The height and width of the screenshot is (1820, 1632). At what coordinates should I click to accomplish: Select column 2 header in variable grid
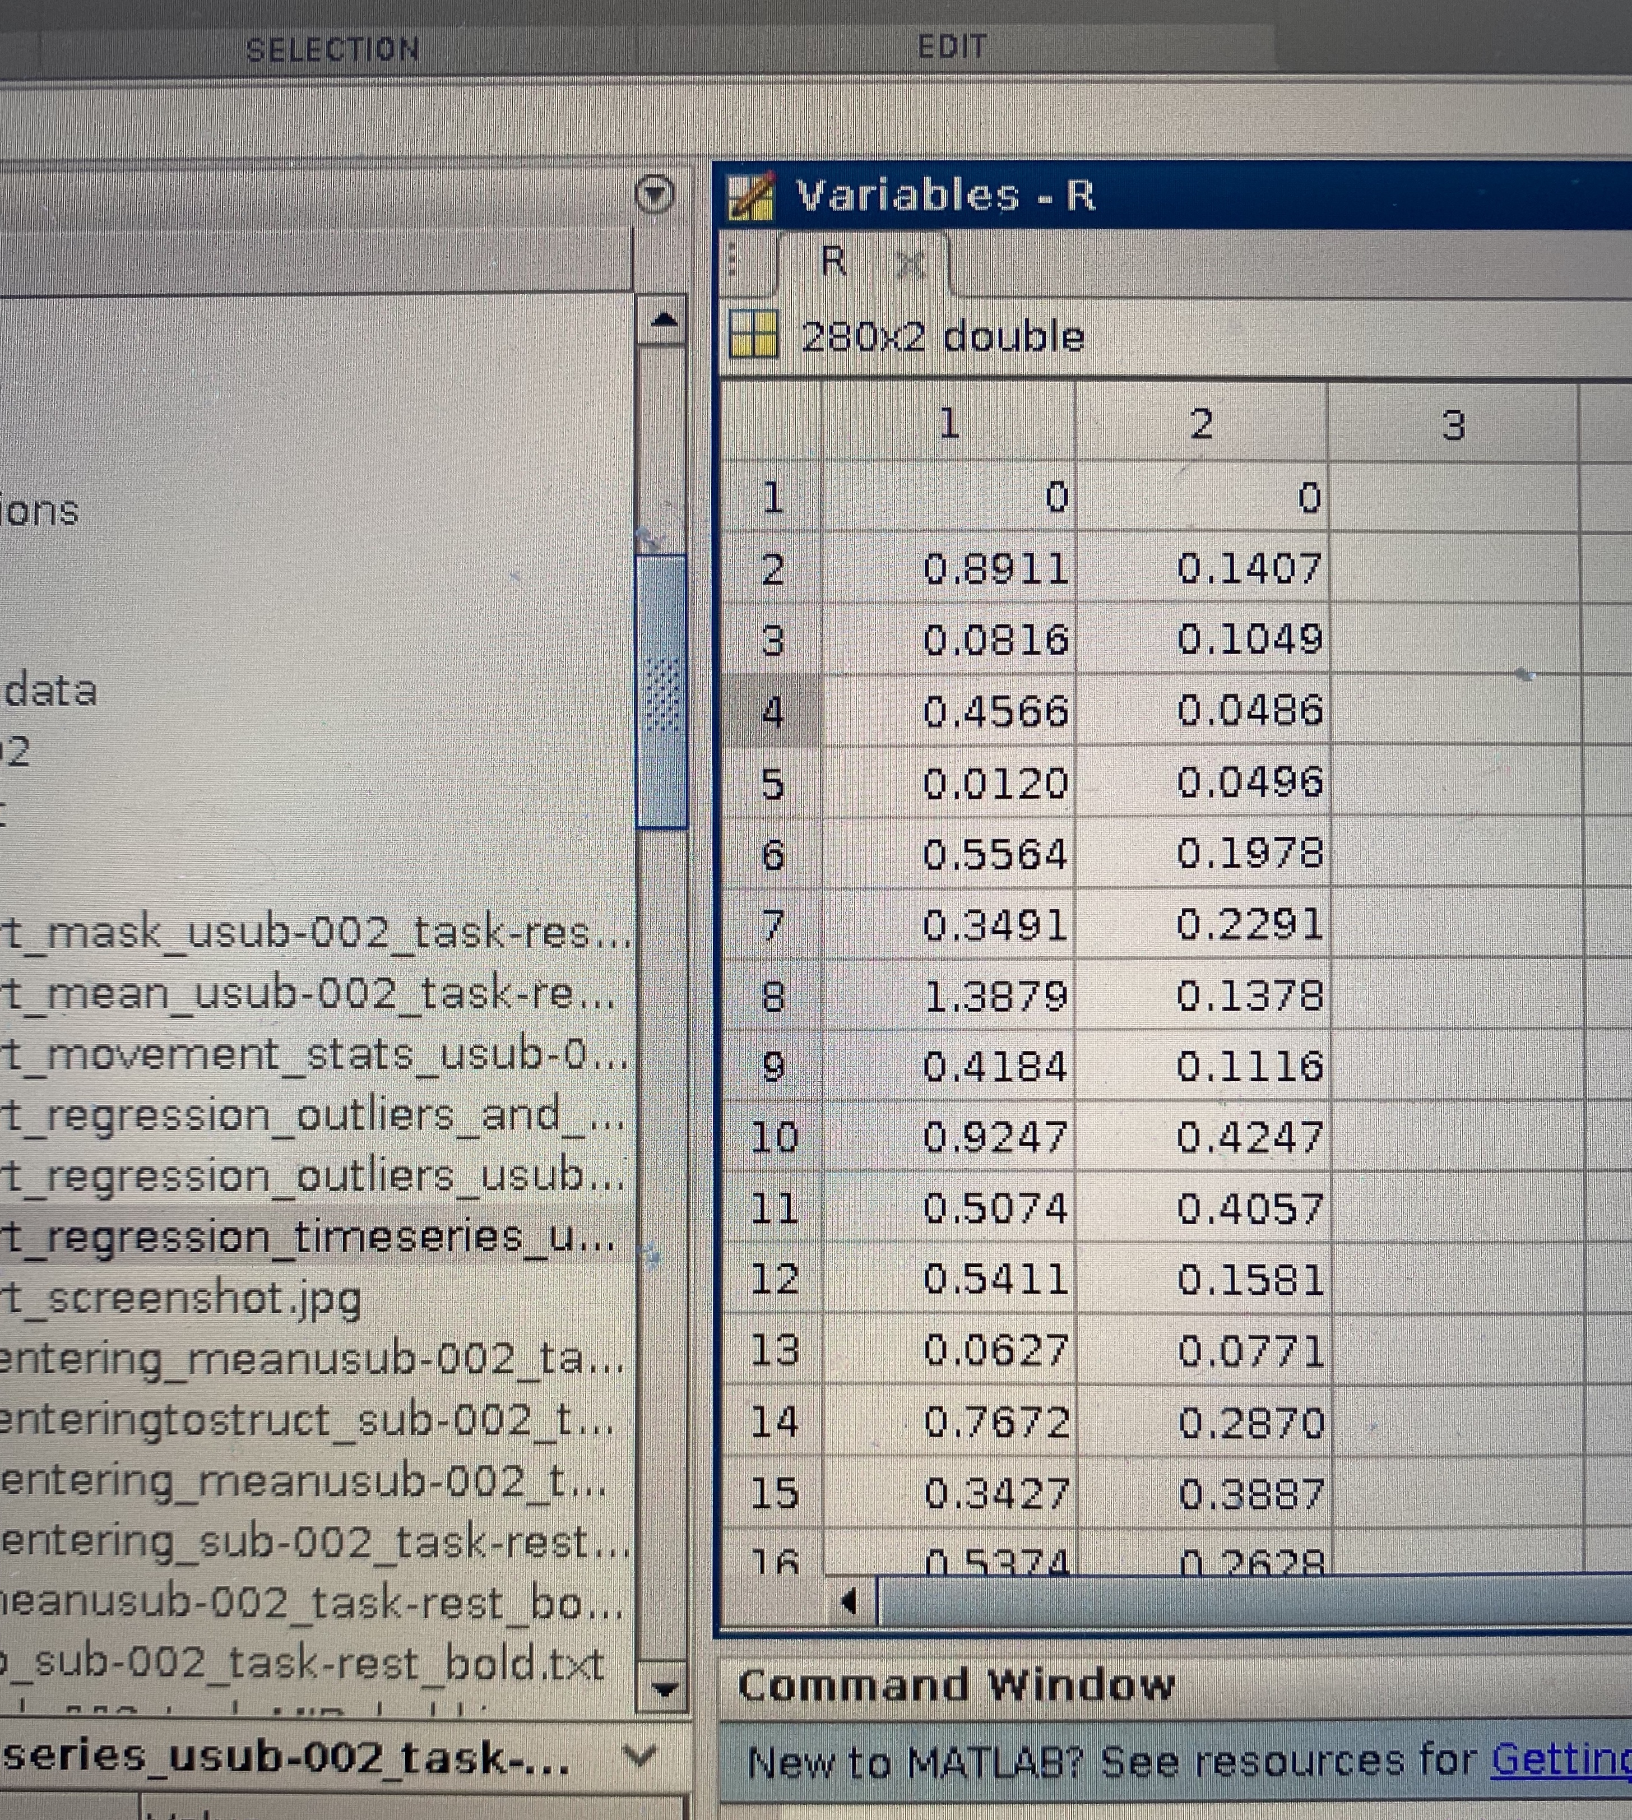pos(1202,424)
